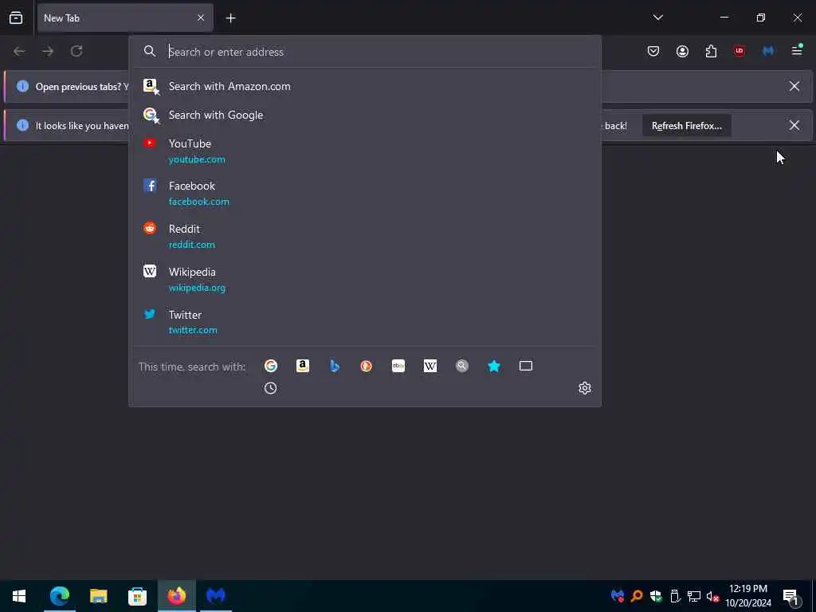
Task: Click the Refresh Firefox... button
Action: [x=686, y=126]
